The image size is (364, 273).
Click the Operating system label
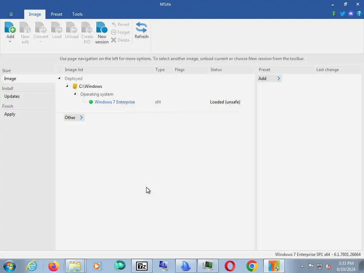(x=97, y=94)
